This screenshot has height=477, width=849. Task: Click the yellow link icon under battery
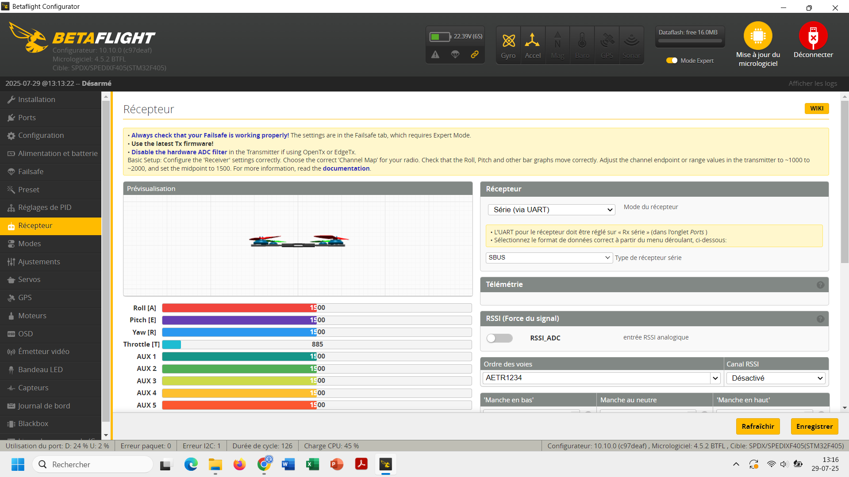tap(474, 54)
